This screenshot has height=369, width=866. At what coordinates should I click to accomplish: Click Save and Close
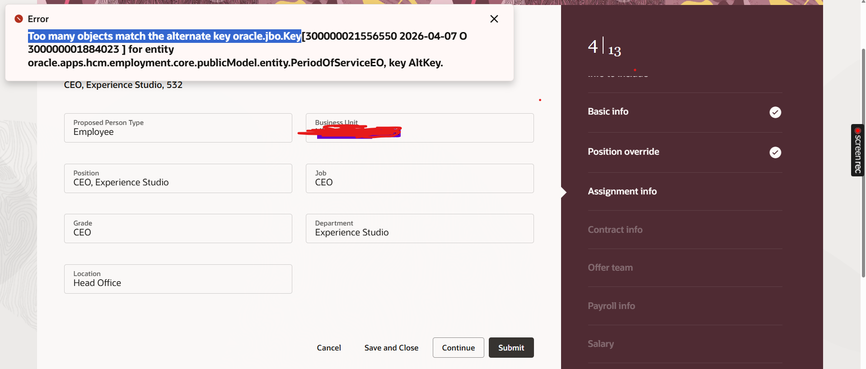coord(391,348)
